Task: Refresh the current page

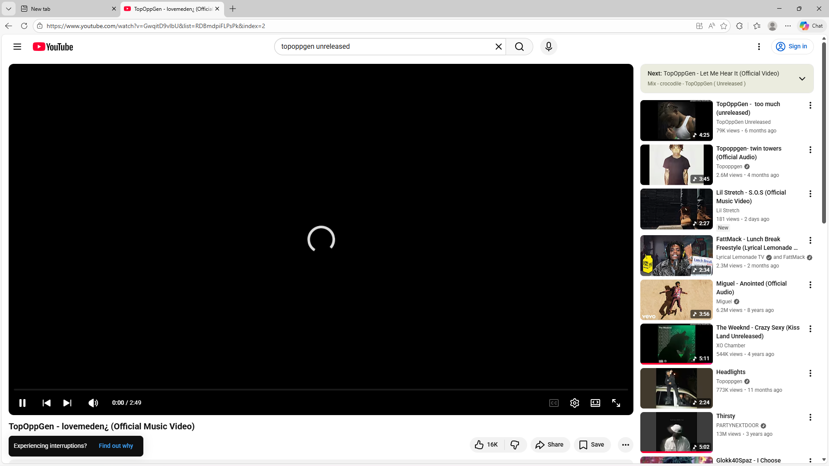Action: click(24, 26)
